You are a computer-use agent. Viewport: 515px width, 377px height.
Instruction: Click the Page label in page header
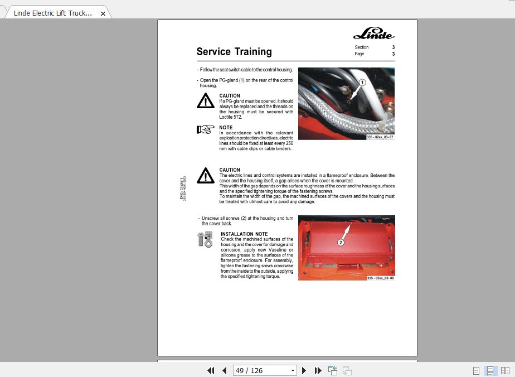359,54
